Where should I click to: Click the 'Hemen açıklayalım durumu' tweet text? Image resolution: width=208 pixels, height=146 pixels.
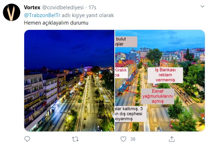[56, 23]
